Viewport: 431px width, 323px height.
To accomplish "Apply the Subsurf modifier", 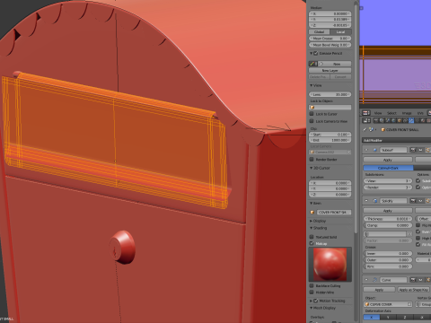I will point(388,160).
